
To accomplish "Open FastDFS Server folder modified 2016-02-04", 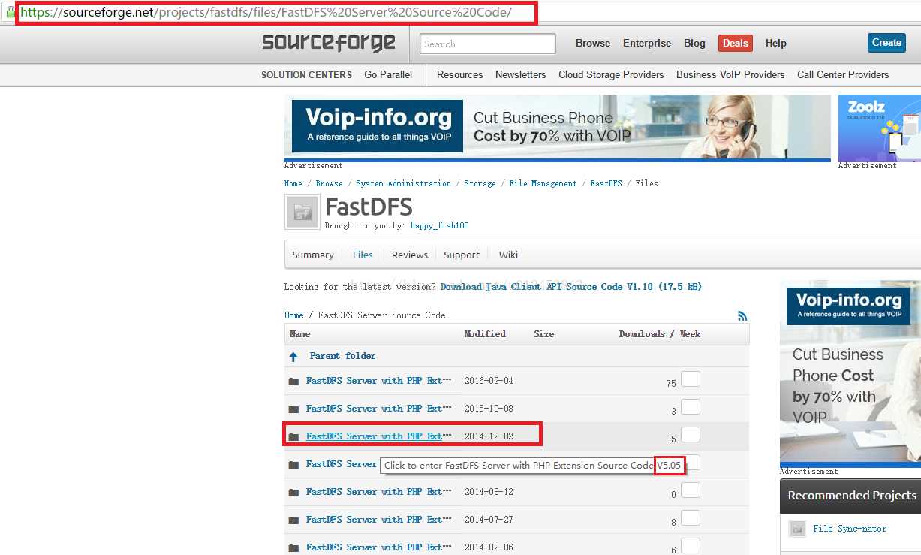I will point(378,381).
